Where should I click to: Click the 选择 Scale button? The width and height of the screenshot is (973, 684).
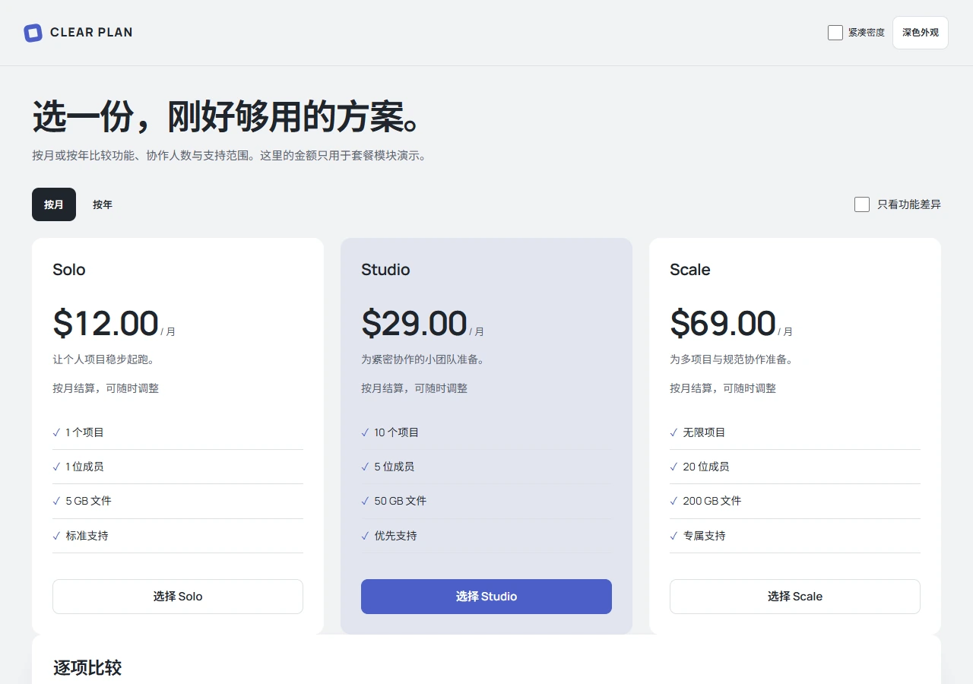point(795,597)
